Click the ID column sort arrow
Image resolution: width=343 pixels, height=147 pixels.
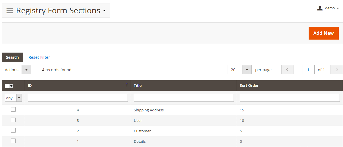click(x=127, y=85)
